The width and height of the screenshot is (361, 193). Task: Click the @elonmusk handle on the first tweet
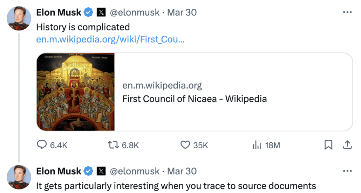point(134,13)
